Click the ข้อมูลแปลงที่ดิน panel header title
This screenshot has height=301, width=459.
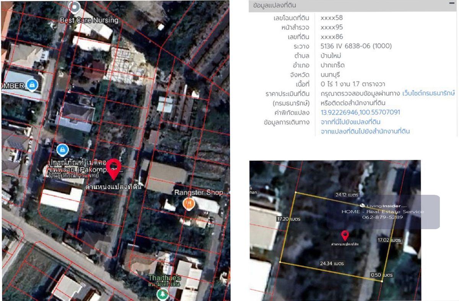pos(274,6)
